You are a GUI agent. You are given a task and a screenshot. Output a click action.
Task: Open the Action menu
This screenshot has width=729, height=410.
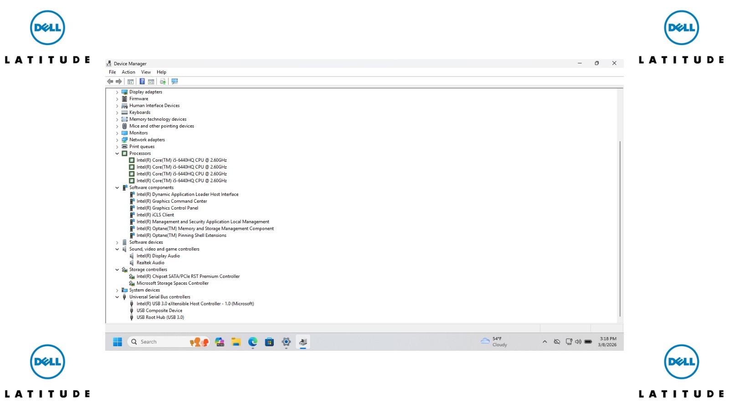128,72
